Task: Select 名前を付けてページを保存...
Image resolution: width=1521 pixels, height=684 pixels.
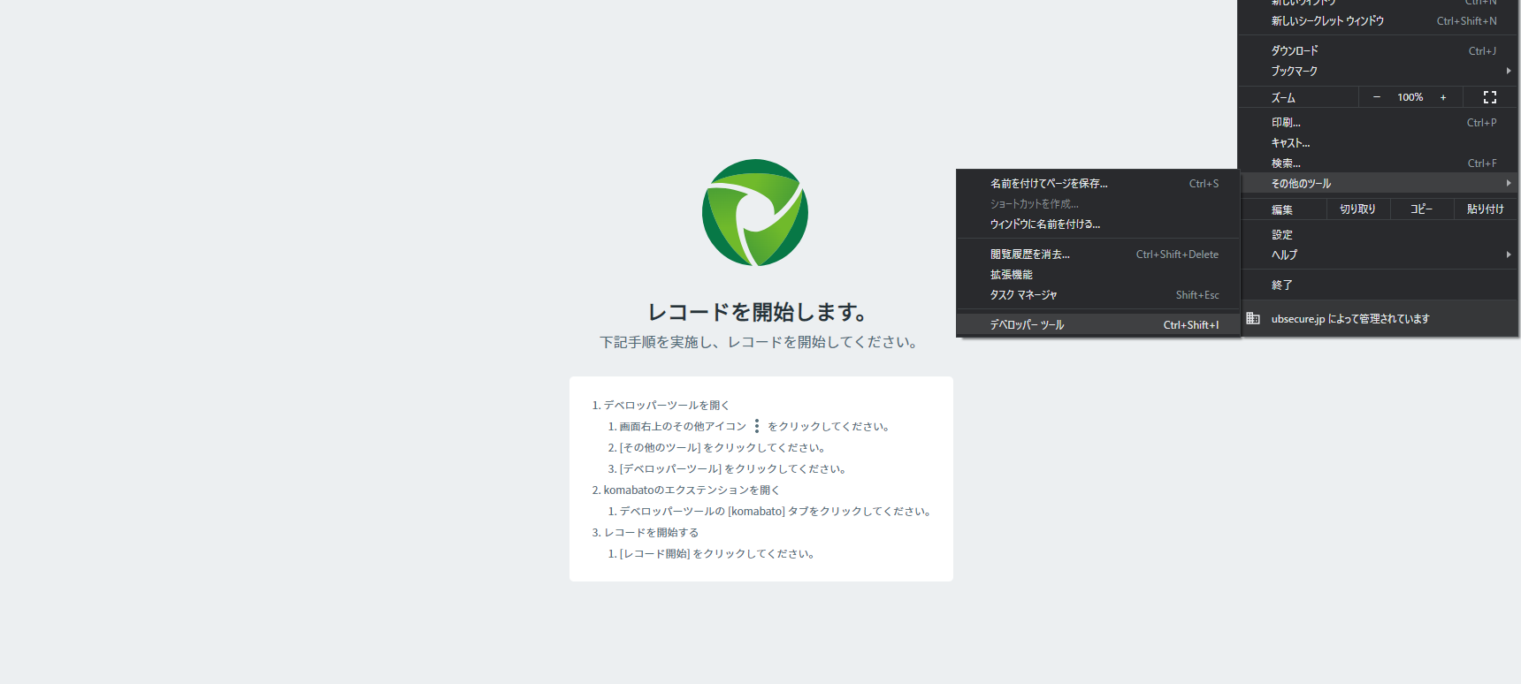Action: [1098, 183]
